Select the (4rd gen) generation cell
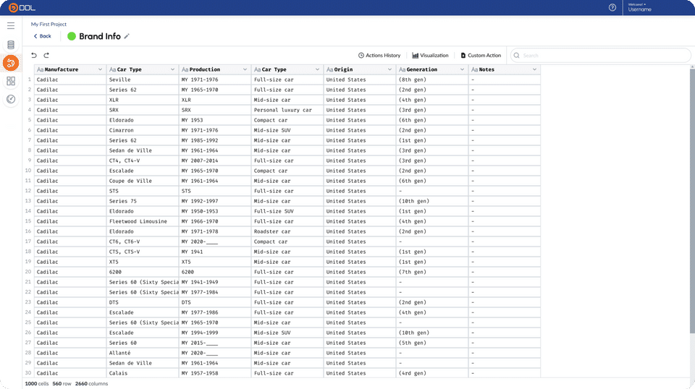The width and height of the screenshot is (695, 389). (432, 373)
